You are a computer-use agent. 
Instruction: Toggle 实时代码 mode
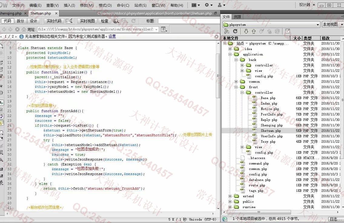click(x=54, y=21)
